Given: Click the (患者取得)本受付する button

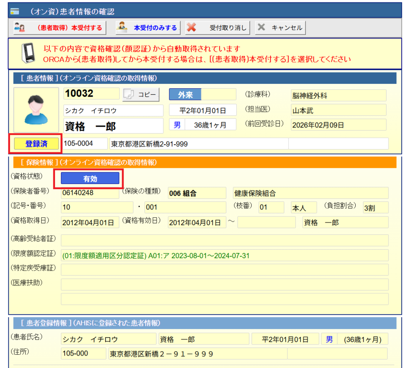Looking at the screenshot, I should coord(59,28).
